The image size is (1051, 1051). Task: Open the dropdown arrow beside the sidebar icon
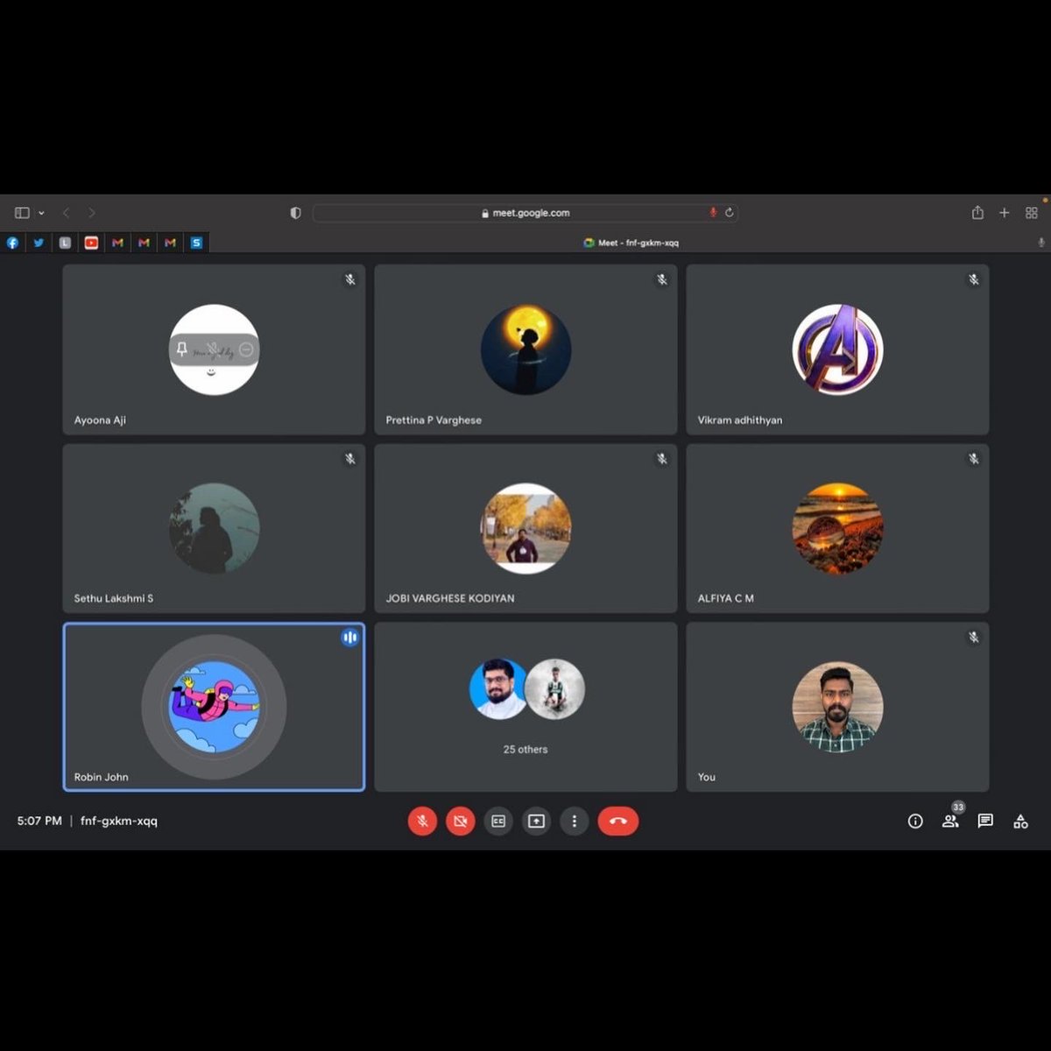click(x=41, y=213)
